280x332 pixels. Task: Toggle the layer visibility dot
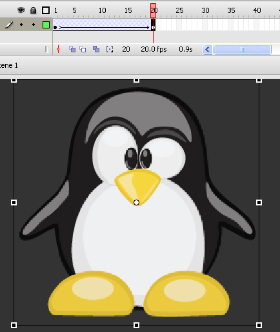tap(21, 25)
